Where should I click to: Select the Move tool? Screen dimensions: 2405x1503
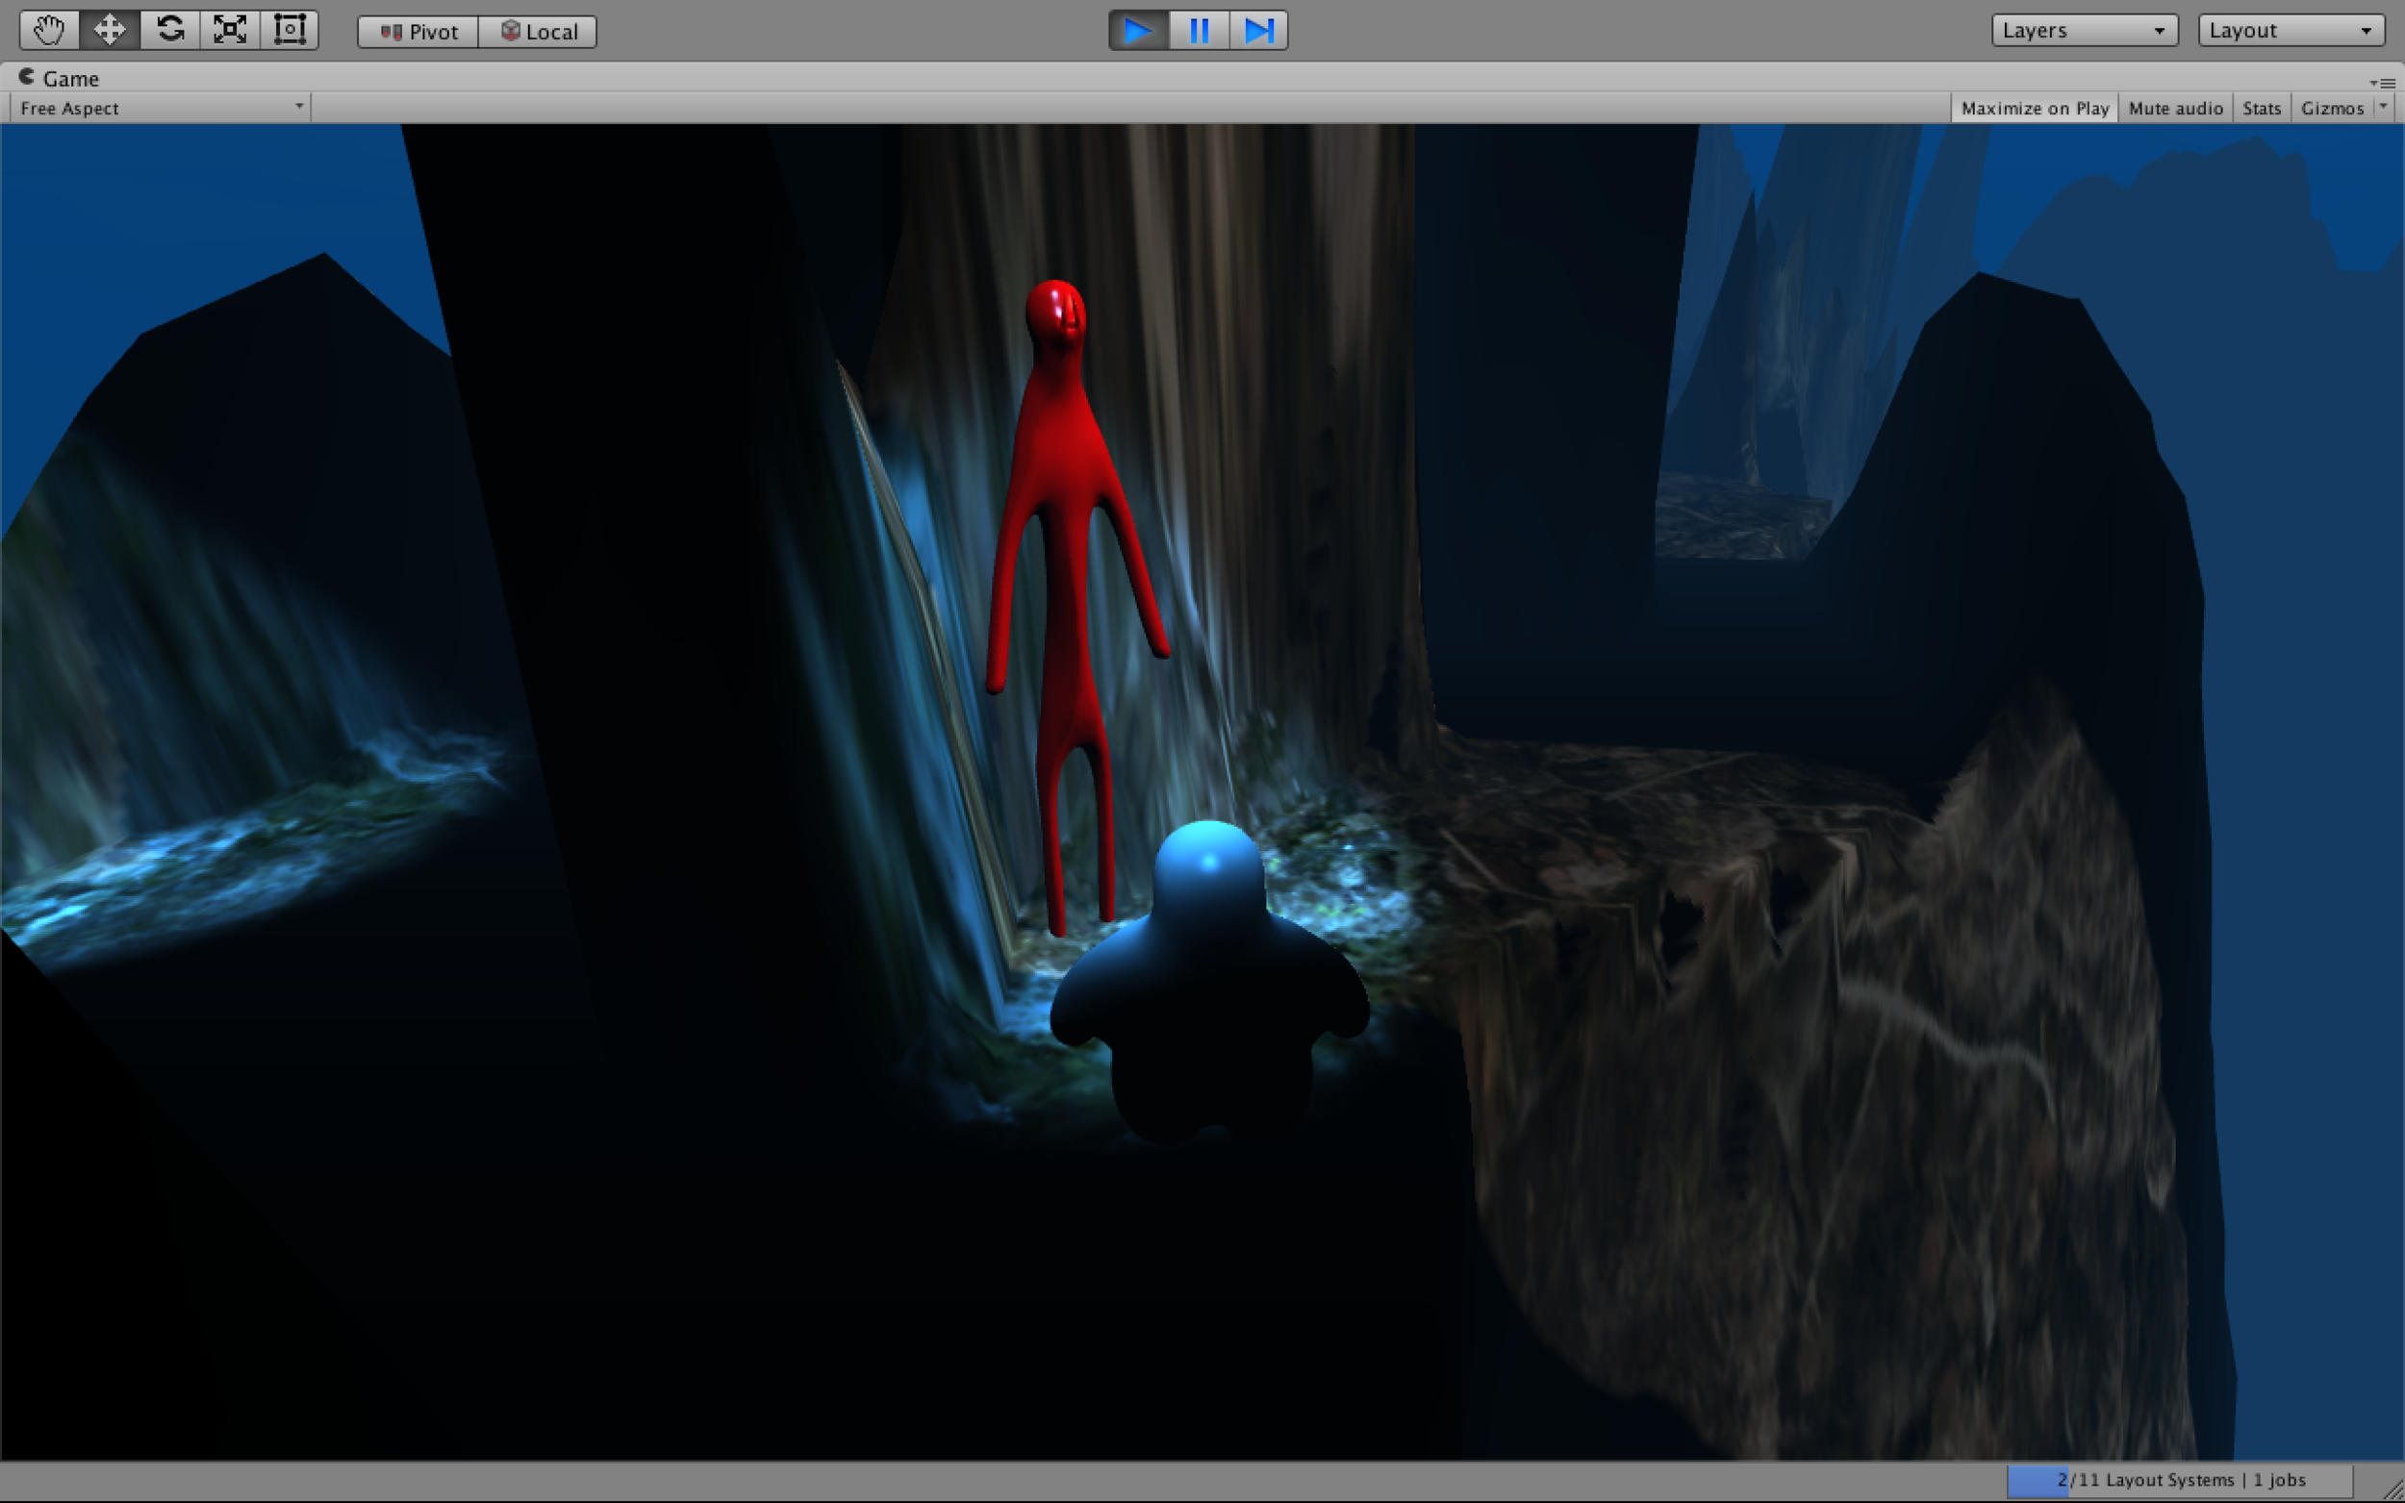coord(110,30)
